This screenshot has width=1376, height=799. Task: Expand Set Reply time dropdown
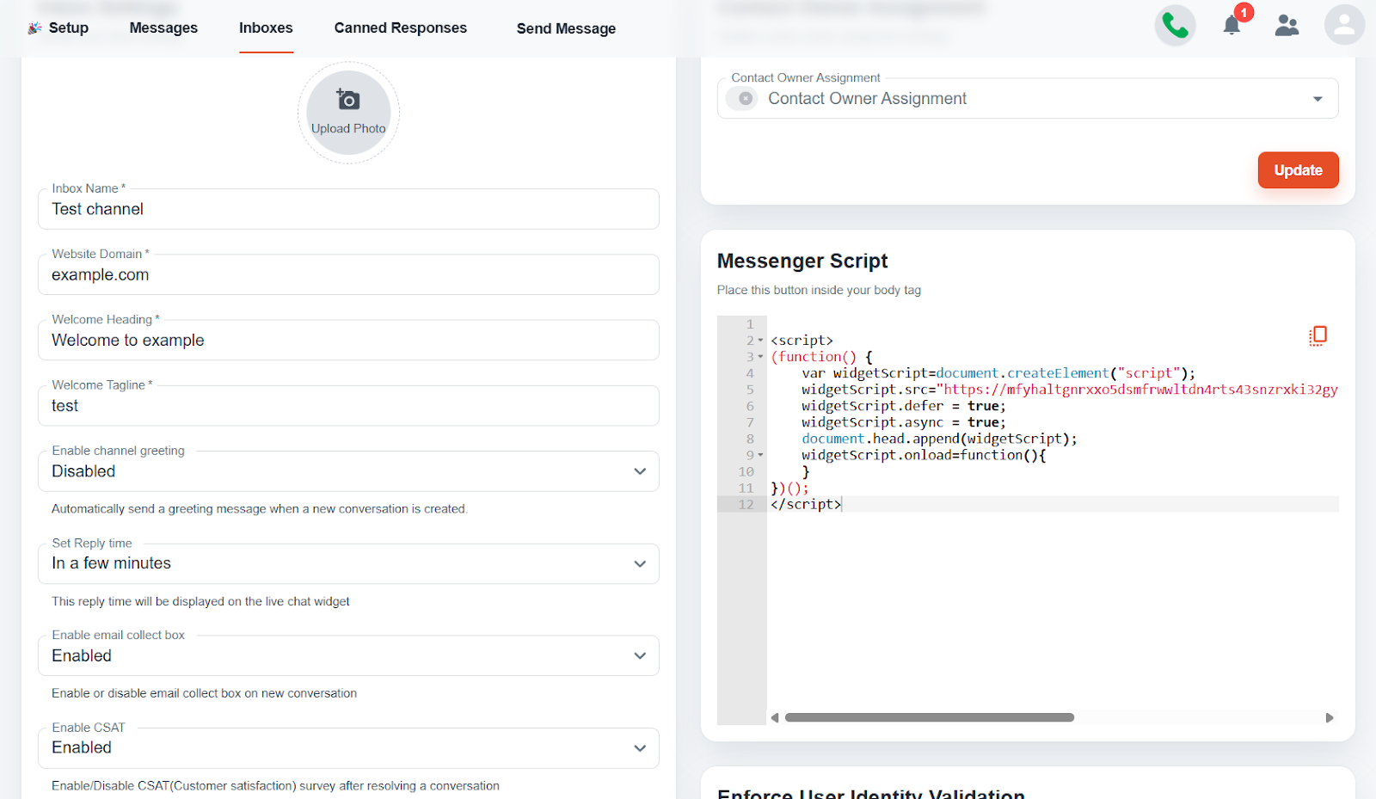pos(640,564)
